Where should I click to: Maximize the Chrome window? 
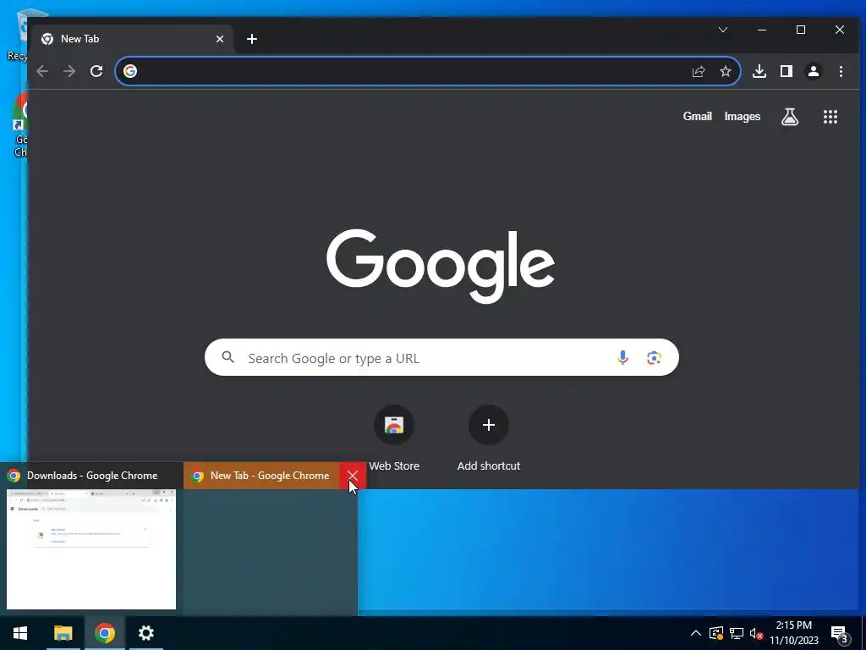[x=801, y=30]
